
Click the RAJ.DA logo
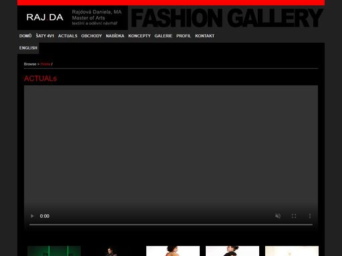click(45, 17)
